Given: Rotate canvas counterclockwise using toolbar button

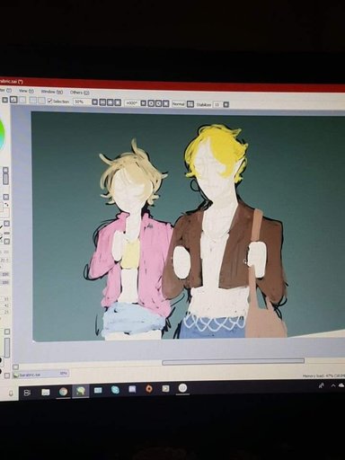Looking at the screenshot, I should (x=151, y=103).
